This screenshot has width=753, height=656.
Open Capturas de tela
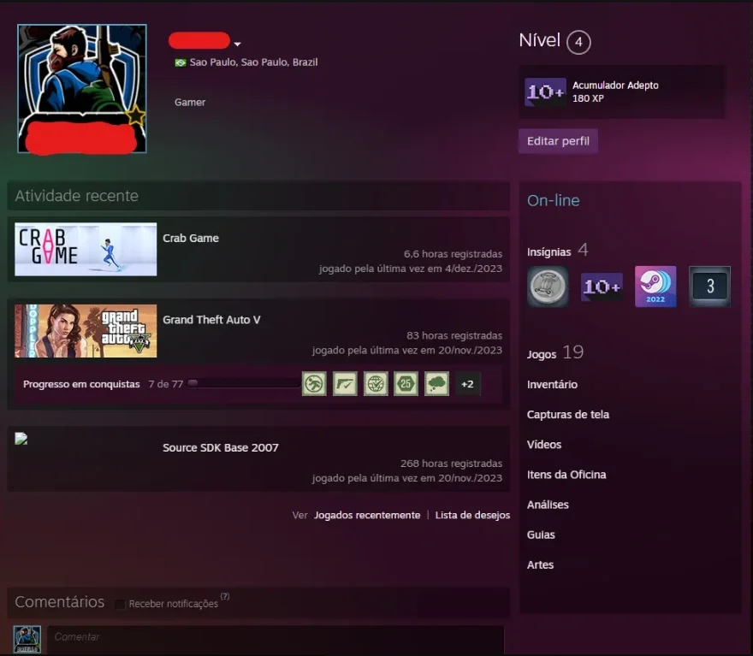(567, 415)
